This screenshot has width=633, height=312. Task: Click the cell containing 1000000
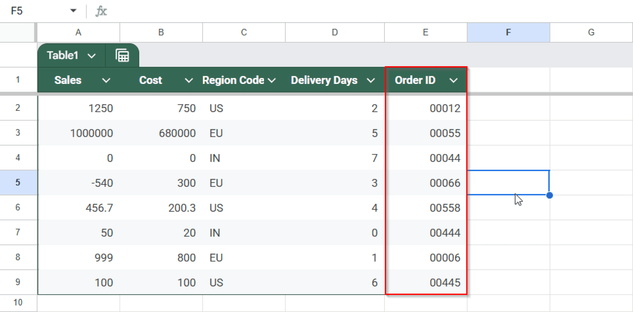pos(91,133)
